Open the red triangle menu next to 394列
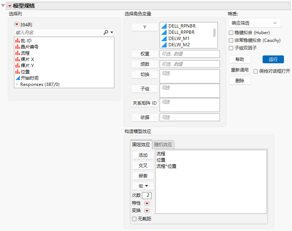The image size is (292, 231). point(17,24)
